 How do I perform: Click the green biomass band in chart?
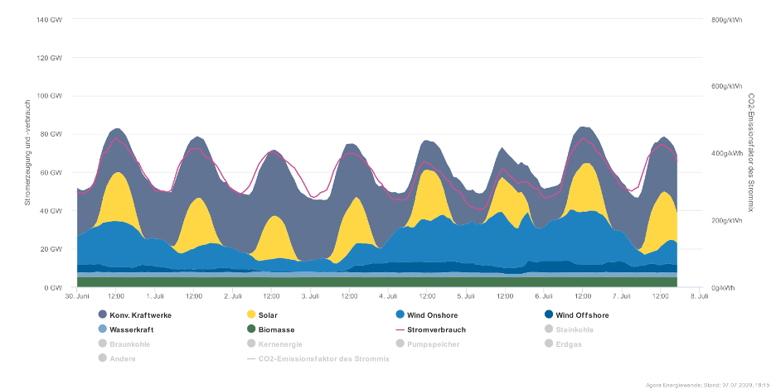(373, 281)
